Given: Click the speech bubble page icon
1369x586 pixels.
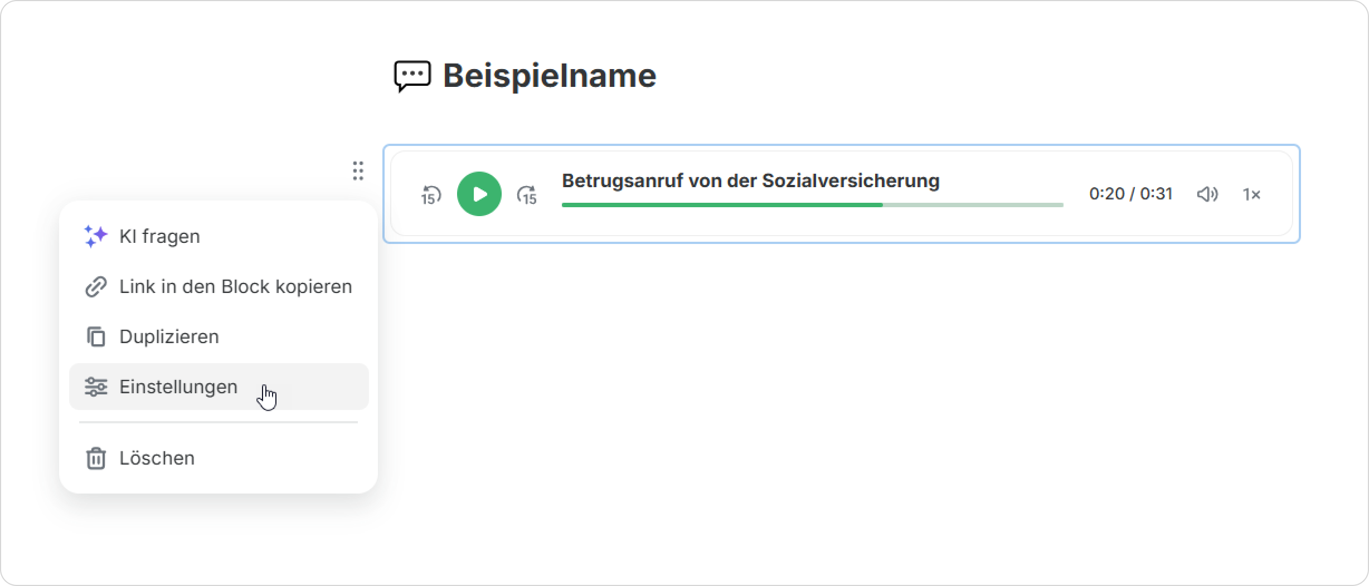Looking at the screenshot, I should tap(412, 76).
